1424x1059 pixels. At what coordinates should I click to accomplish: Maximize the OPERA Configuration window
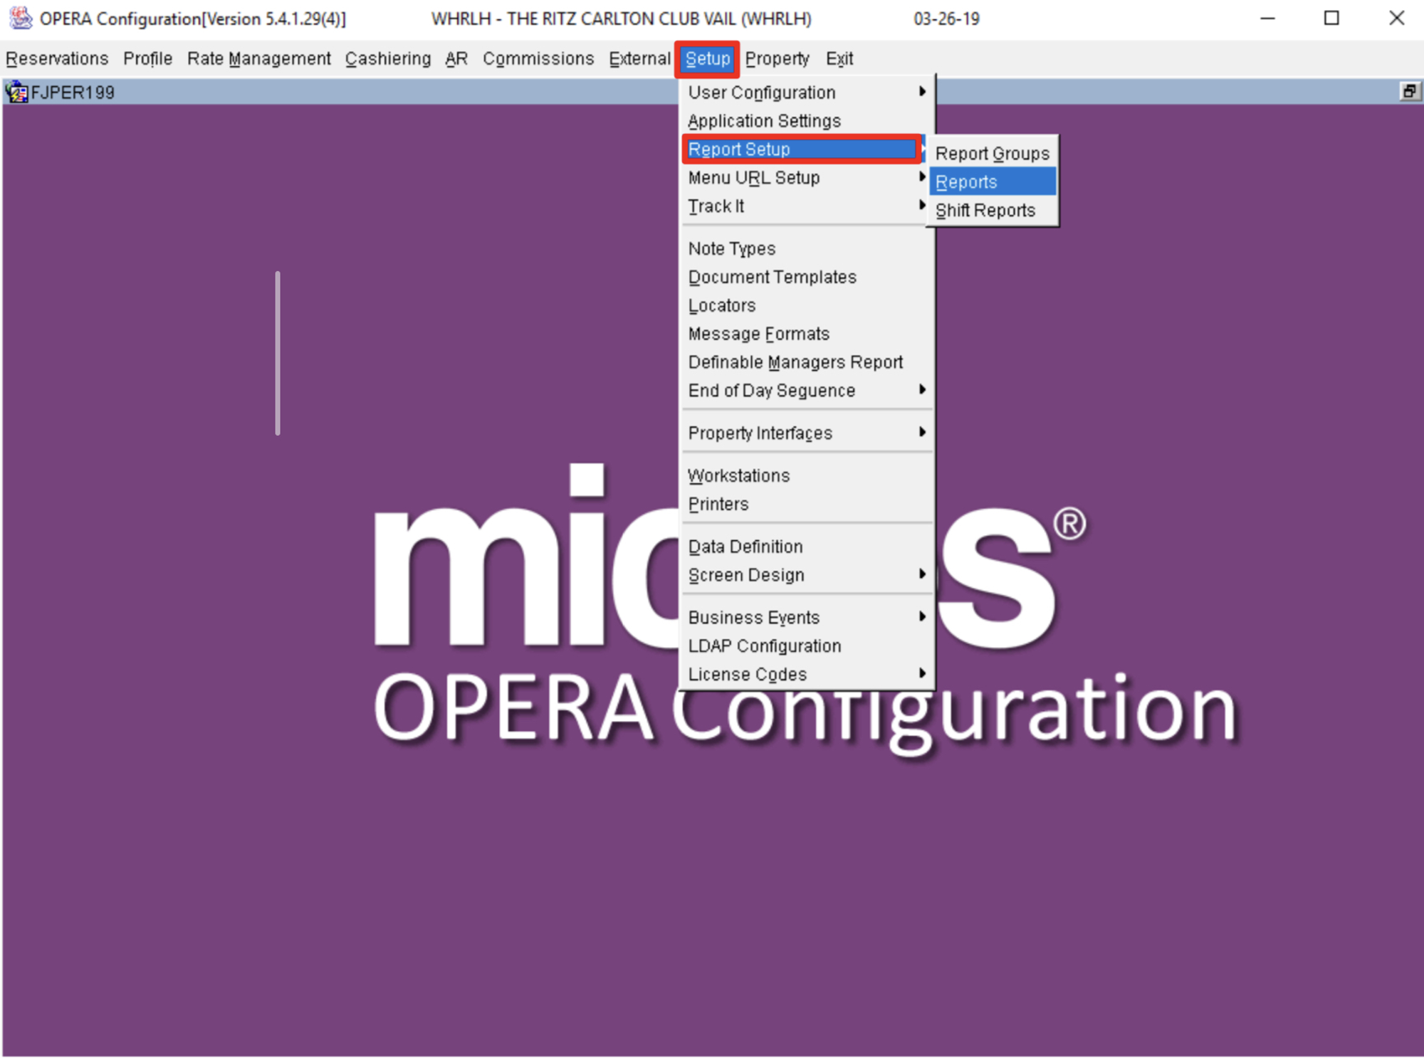click(1331, 19)
